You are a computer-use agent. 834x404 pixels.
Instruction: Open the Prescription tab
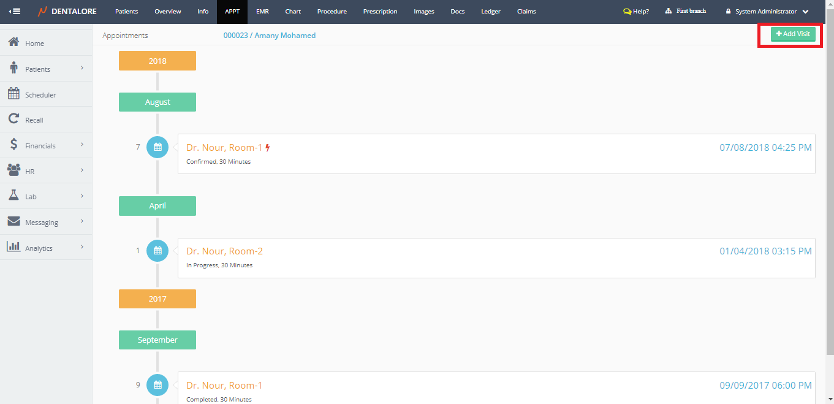[380, 12]
